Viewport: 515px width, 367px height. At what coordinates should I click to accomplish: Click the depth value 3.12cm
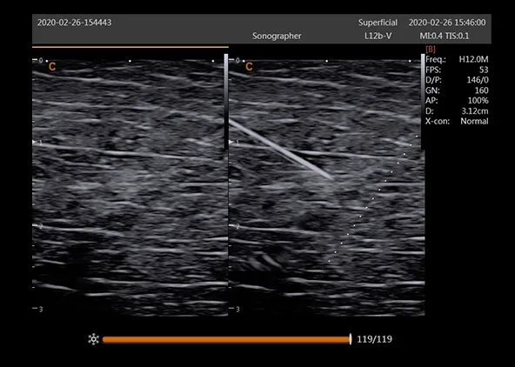pyautogui.click(x=475, y=111)
